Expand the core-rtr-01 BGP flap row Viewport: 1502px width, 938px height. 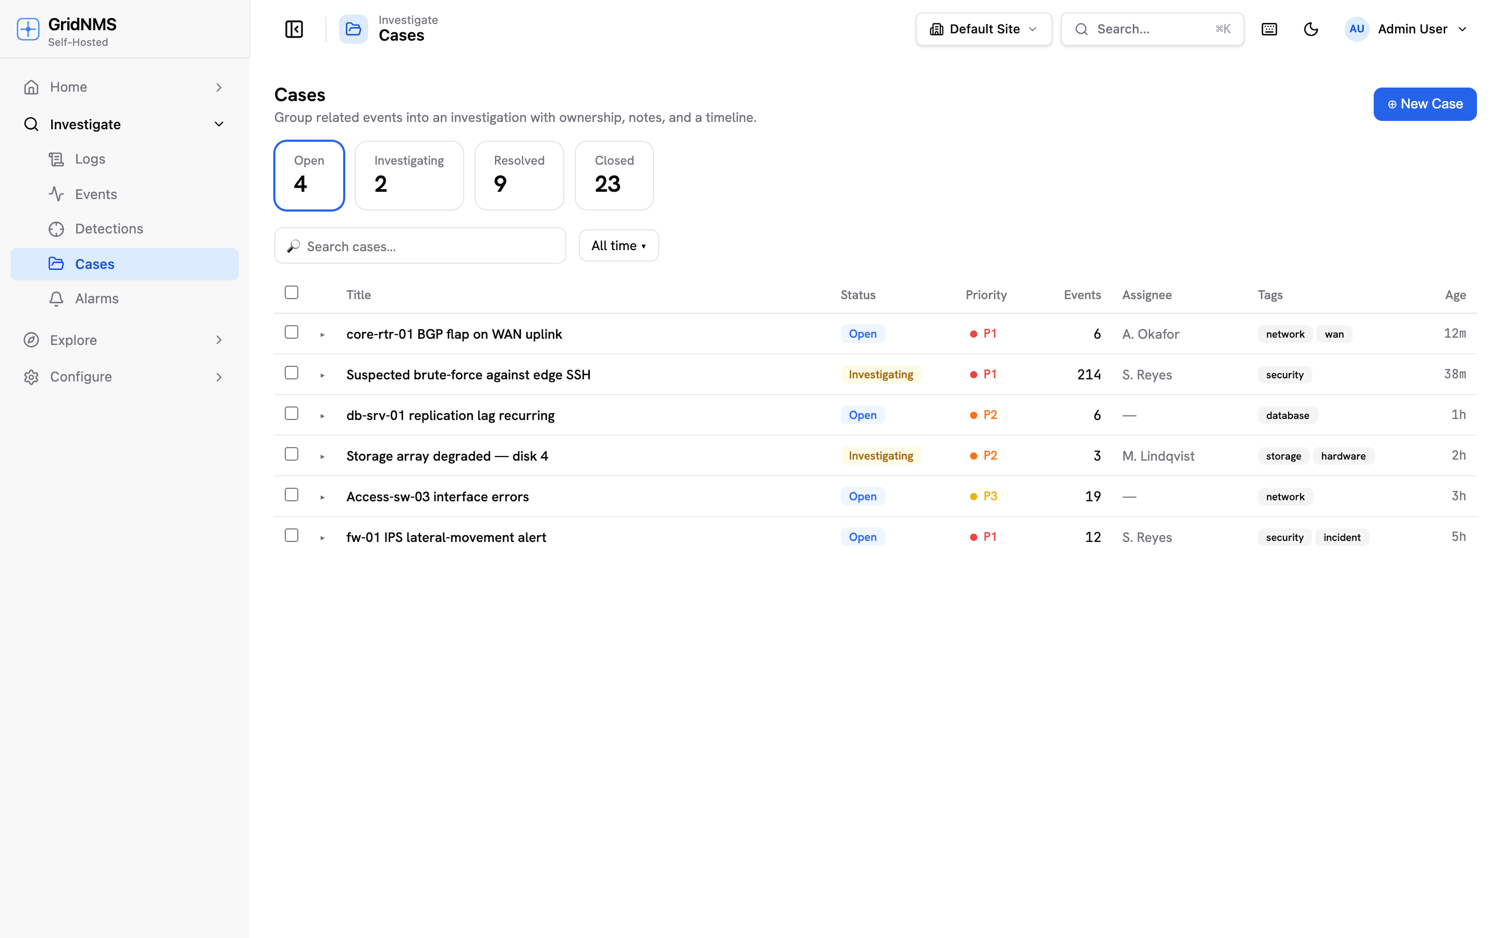[x=322, y=335]
